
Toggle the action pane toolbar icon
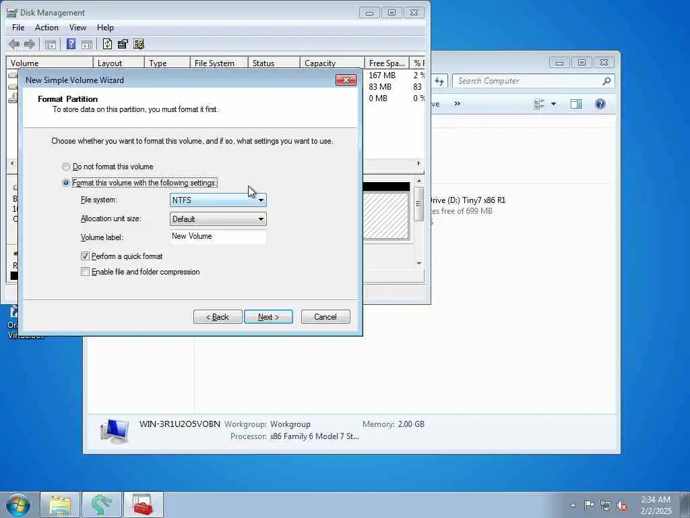(x=87, y=44)
